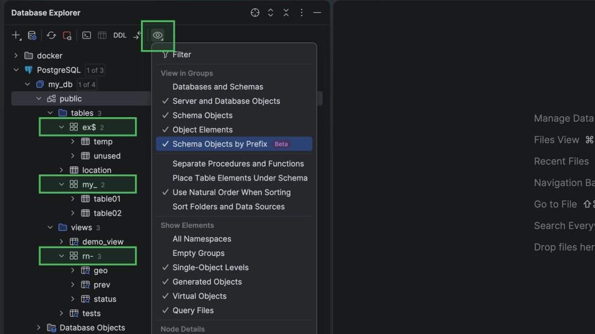595x334 pixels.
Task: Click the my_db database icon
Action: (40, 84)
